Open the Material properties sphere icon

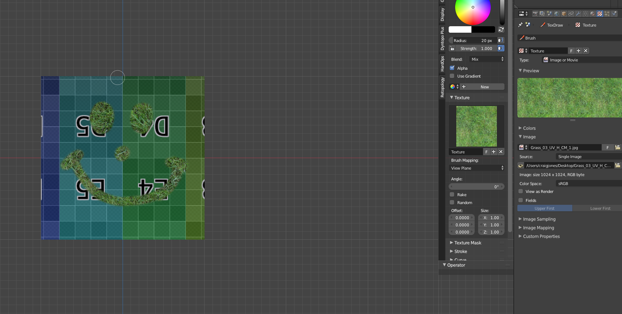coord(593,14)
